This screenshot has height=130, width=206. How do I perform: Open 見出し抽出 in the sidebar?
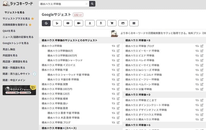9,49
